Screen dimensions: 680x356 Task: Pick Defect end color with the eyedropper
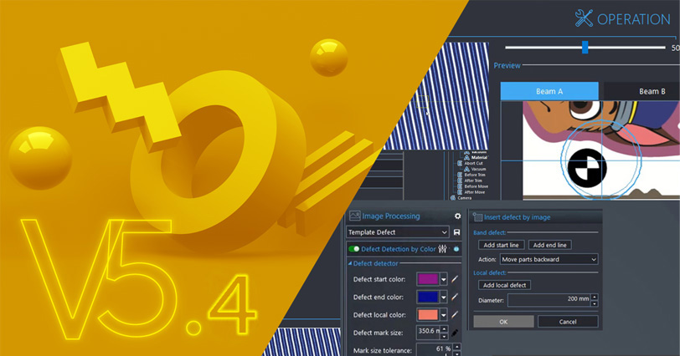click(x=455, y=298)
